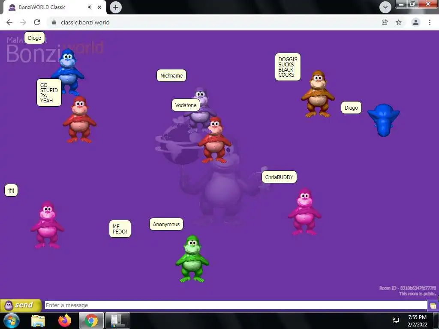Click the send button
439x329 pixels.
[21, 305]
